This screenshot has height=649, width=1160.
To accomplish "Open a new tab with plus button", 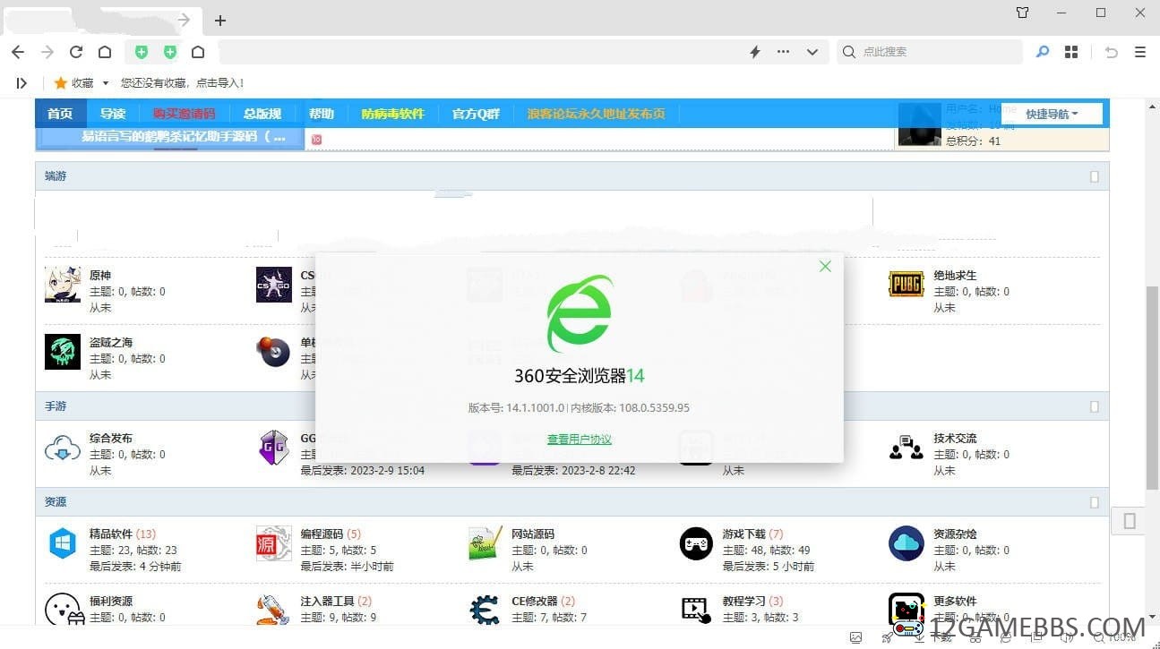I will coord(220,20).
